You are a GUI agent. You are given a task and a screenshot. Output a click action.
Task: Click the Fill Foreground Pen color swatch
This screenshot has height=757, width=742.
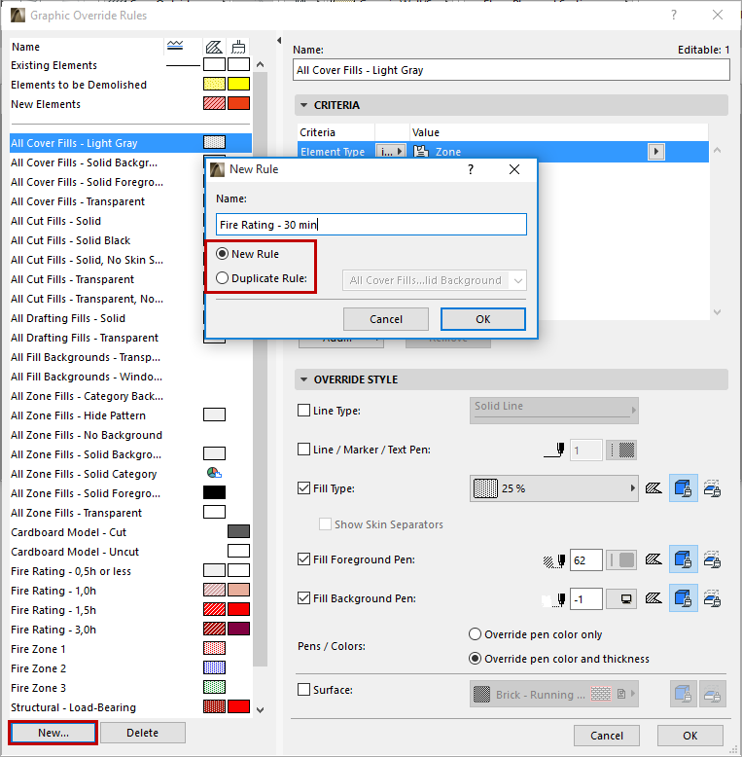coord(621,560)
